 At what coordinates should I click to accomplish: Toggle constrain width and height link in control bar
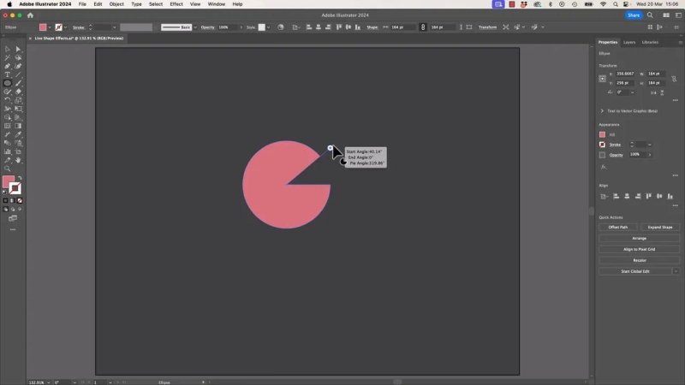tap(422, 27)
